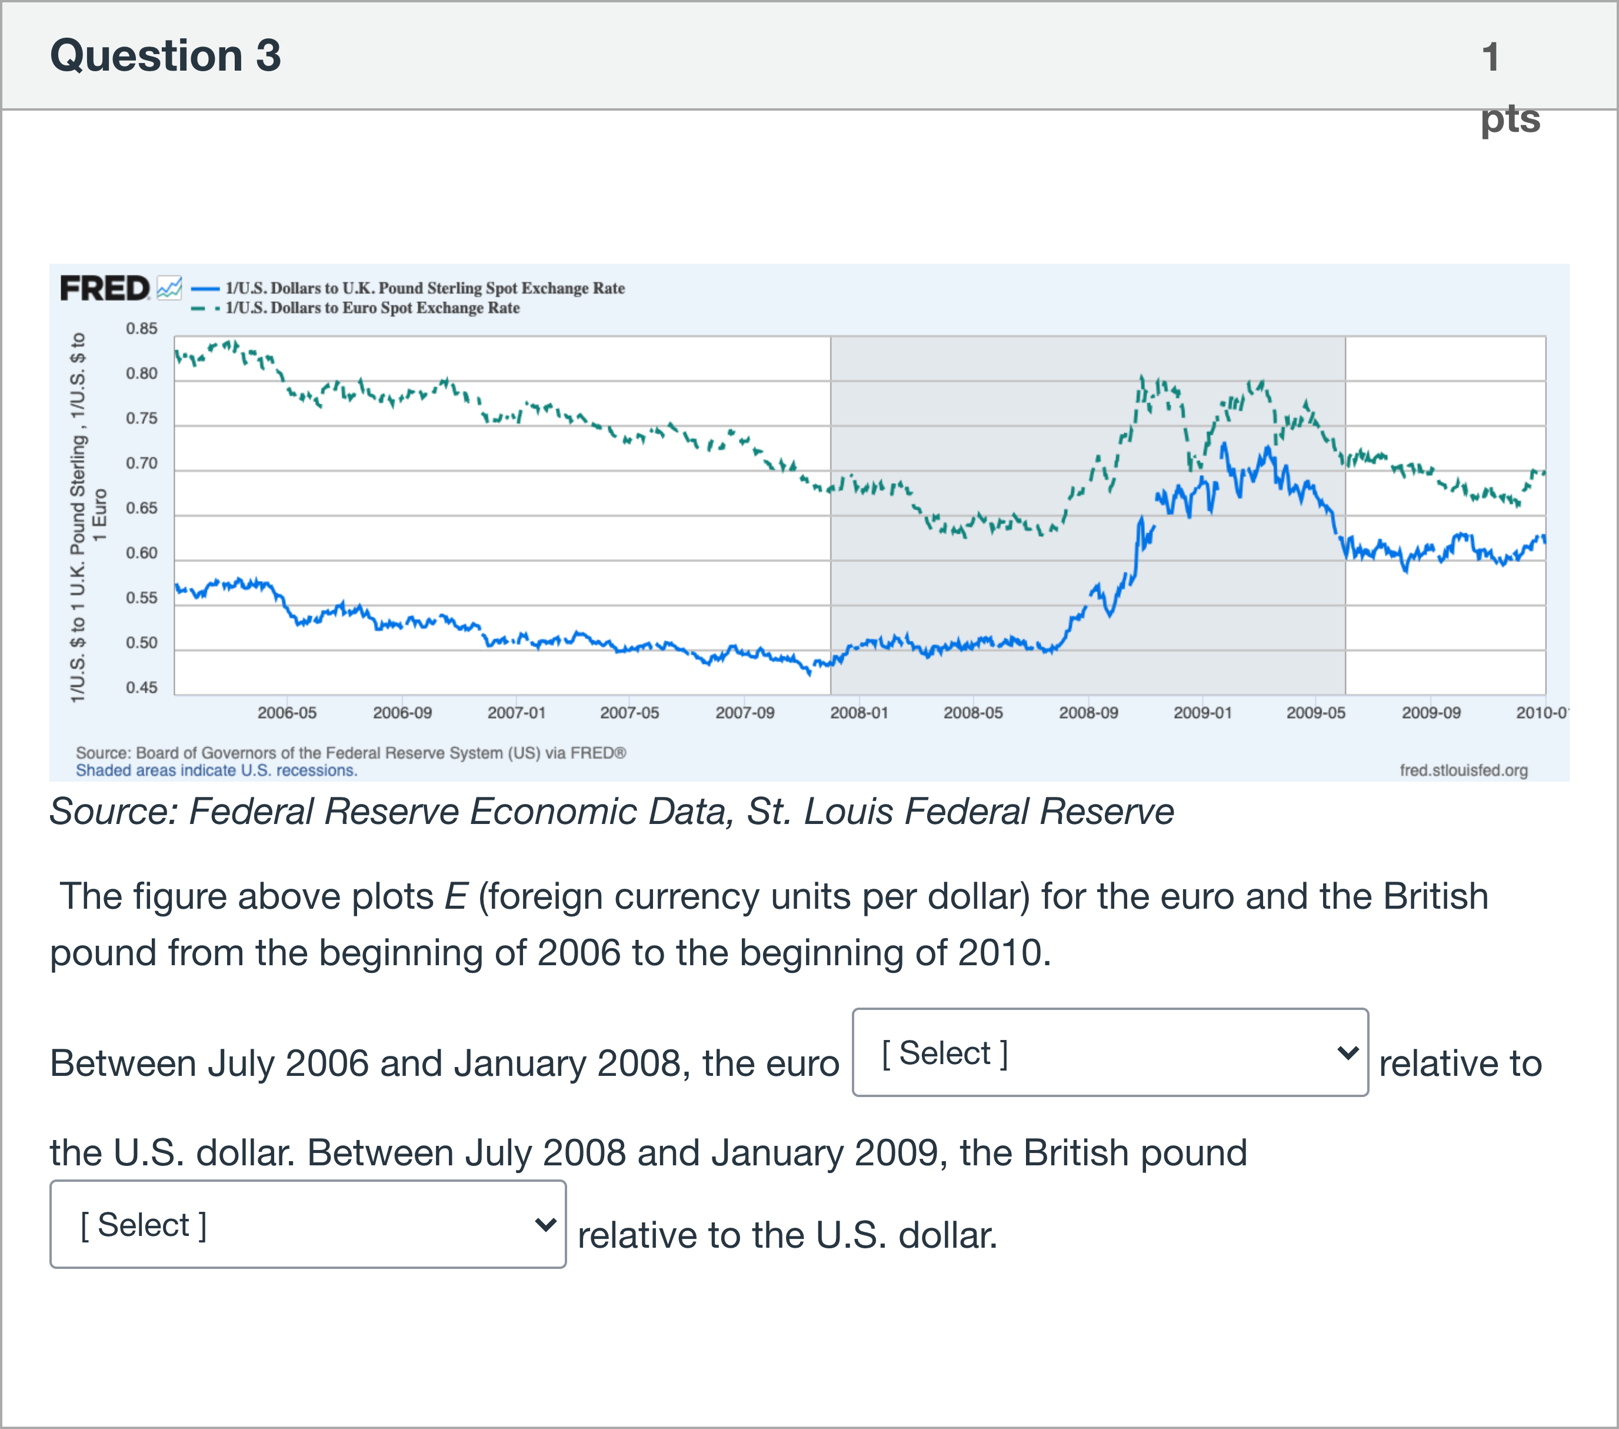Open the fred.stlouisfed.org link
The width and height of the screenshot is (1619, 1429).
pyautogui.click(x=1463, y=770)
